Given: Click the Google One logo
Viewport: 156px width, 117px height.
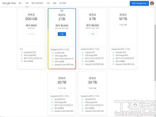Looking at the screenshot, I should click(9, 3).
